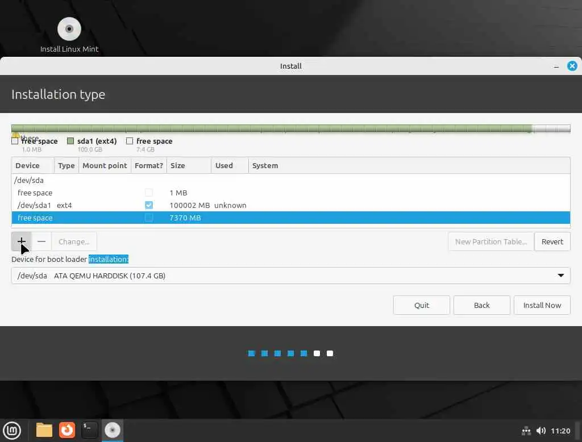Click the gray free space end of partition bar
This screenshot has height=442, width=582.
point(551,129)
